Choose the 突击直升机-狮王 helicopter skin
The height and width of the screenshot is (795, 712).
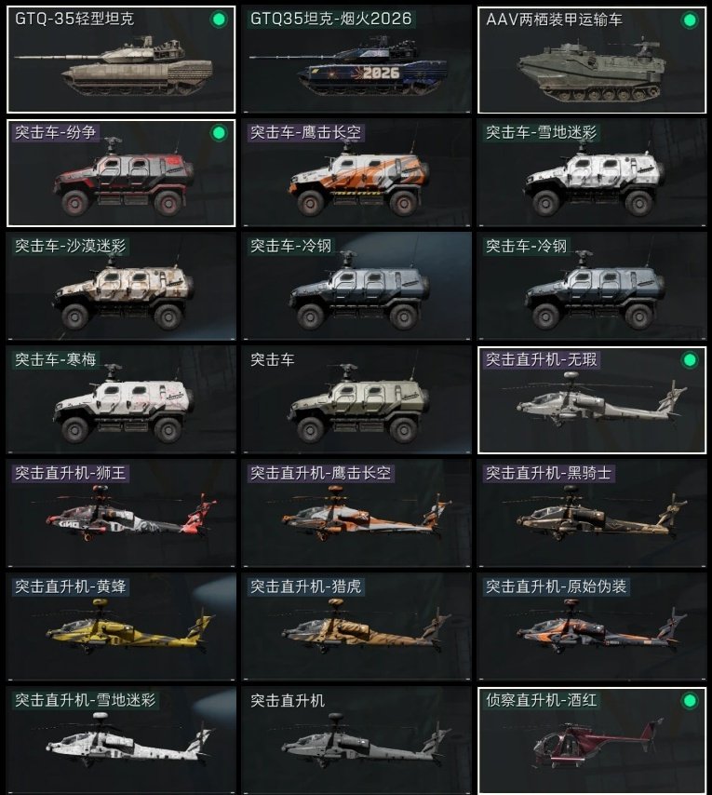point(121,514)
